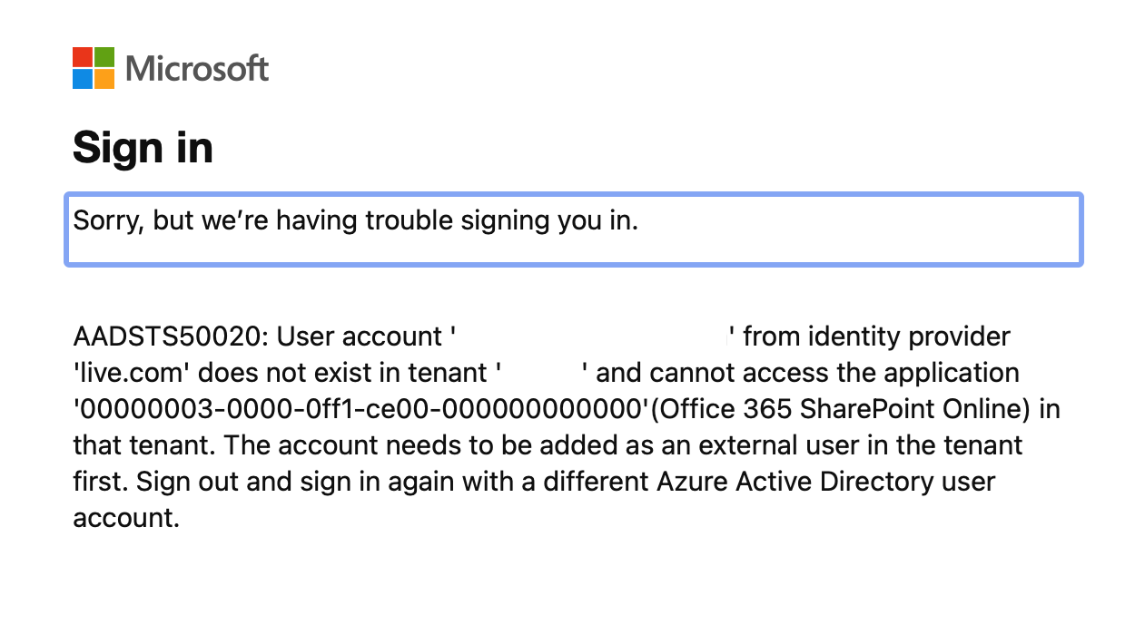Screen dimensions: 1135x644
Task: Click the green square of the Microsoft logo
Action: coord(104,57)
